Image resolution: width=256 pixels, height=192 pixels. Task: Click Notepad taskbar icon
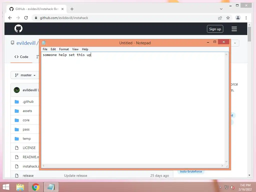click(51, 187)
